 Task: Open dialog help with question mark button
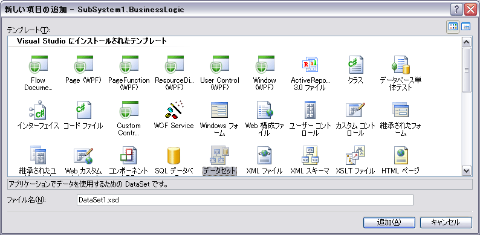click(456, 10)
